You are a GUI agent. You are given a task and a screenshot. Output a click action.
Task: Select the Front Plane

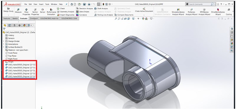(11, 53)
